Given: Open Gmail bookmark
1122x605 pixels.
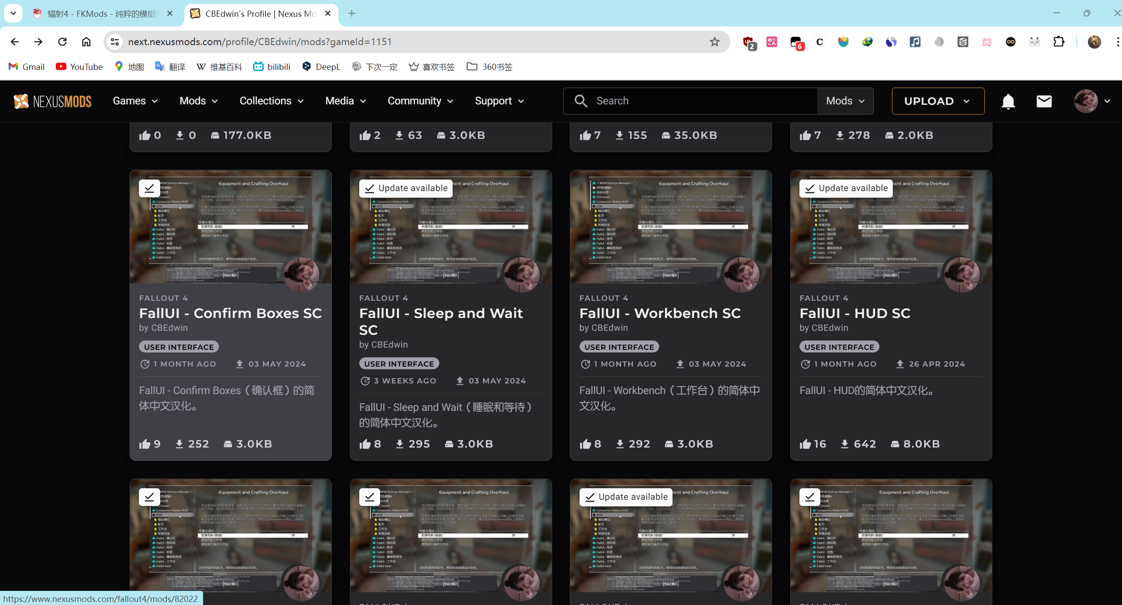Looking at the screenshot, I should [27, 67].
